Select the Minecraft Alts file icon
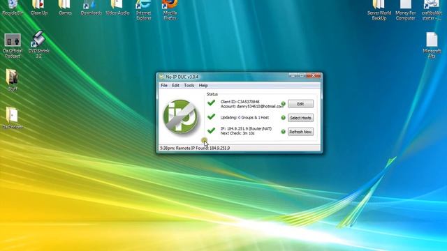The width and height of the screenshot is (447, 251). point(432,45)
